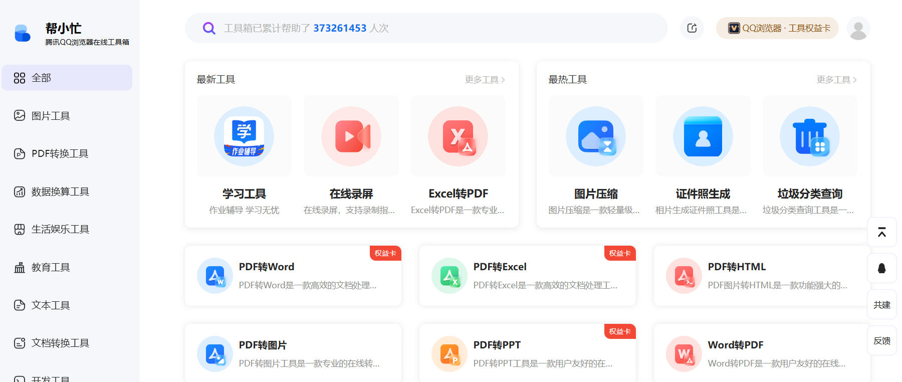Click the 反馈 feedback floating button

(882, 340)
